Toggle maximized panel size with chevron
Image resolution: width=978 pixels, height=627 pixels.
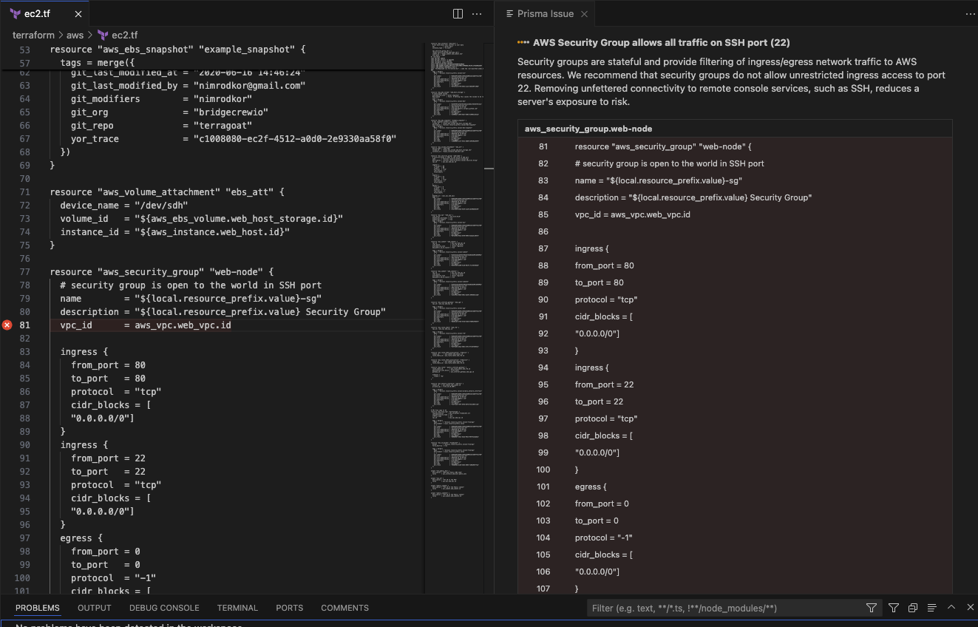[x=951, y=608]
